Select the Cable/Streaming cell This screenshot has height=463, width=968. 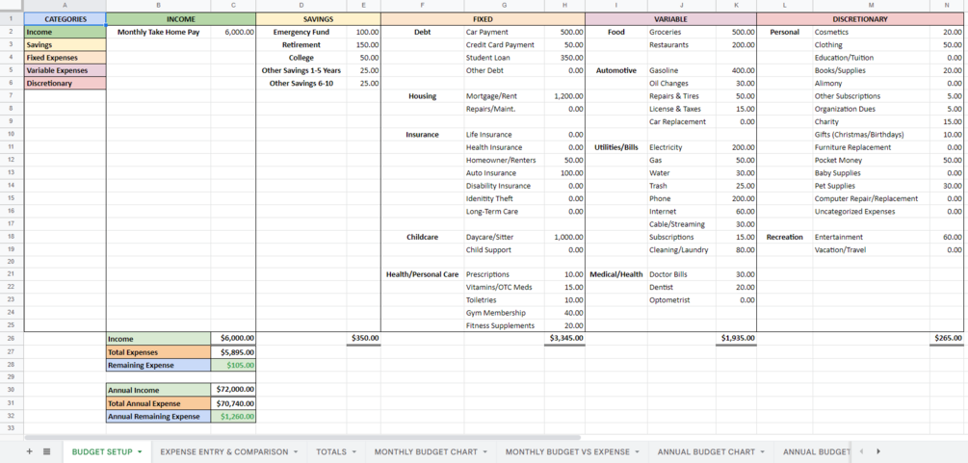682,224
